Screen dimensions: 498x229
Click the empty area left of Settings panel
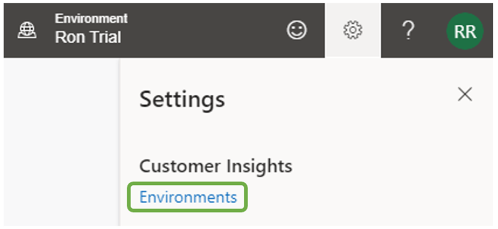(x=61, y=141)
